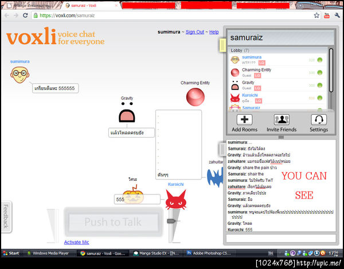The image size is (344, 269).
Task: Click green status dot next to Gravity
Action: pos(320,85)
